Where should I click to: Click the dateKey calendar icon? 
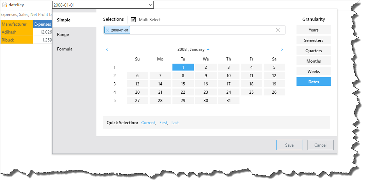coord(4,5)
